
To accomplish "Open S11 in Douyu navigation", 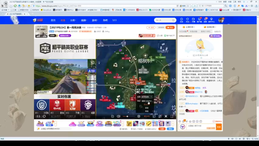I will pos(115,20).
